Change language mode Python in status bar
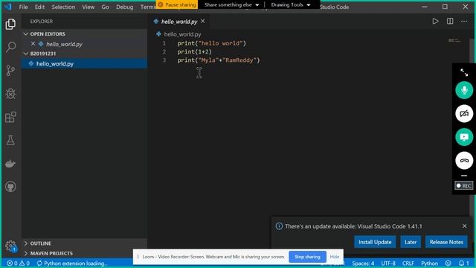Image resolution: width=476 pixels, height=268 pixels. (x=429, y=263)
